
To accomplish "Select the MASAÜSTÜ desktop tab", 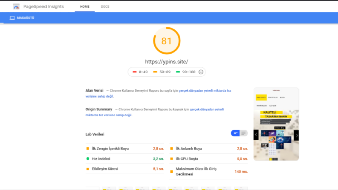I will click(x=22, y=18).
